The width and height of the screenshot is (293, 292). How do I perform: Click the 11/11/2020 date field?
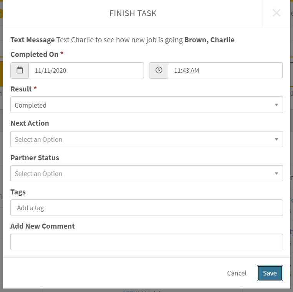coord(86,70)
